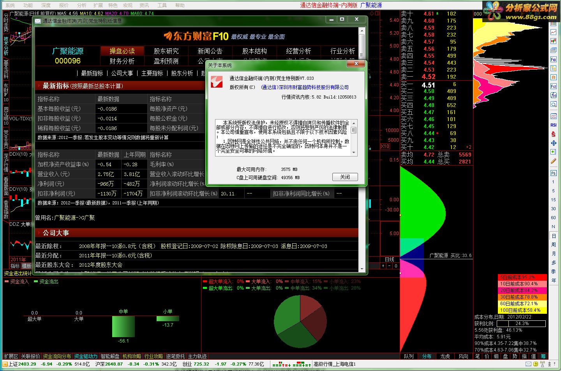Switch to 龙虎 tab under order book
Image resolution: width=561 pixels, height=371 pixels.
tap(445, 356)
